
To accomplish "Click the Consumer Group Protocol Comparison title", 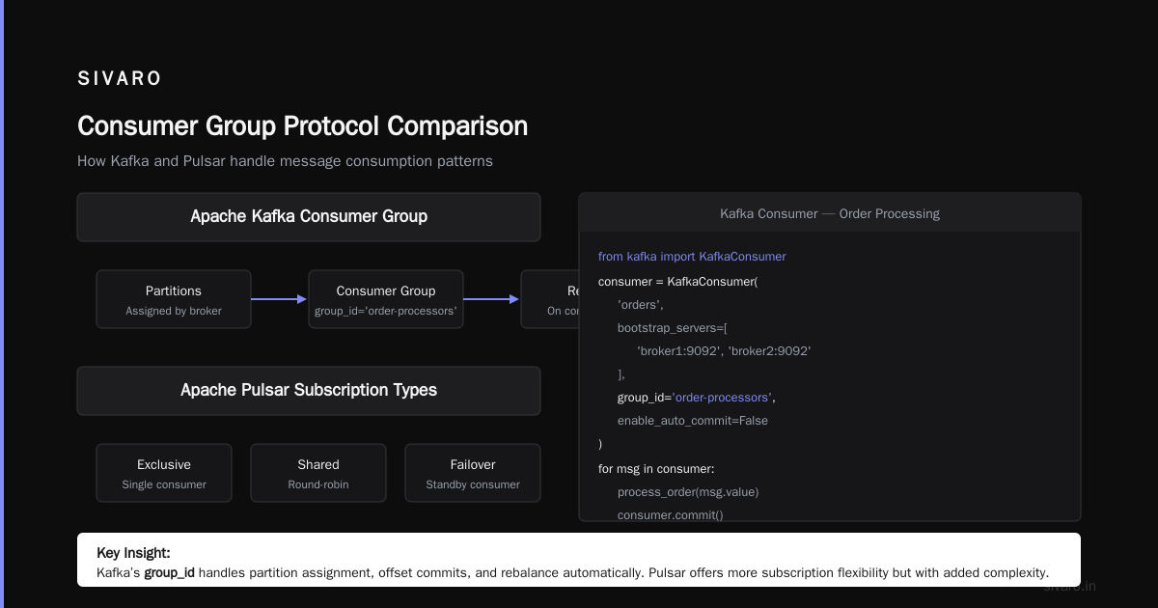I will click(x=302, y=126).
